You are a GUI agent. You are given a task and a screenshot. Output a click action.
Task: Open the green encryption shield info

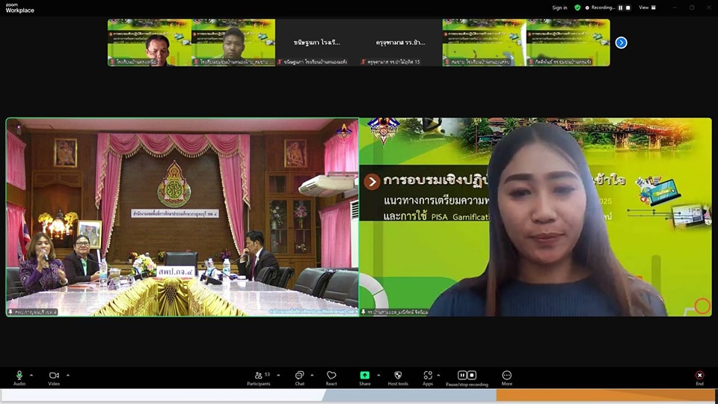coord(577,7)
